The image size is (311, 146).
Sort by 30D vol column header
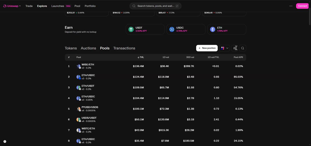(x=190, y=57)
